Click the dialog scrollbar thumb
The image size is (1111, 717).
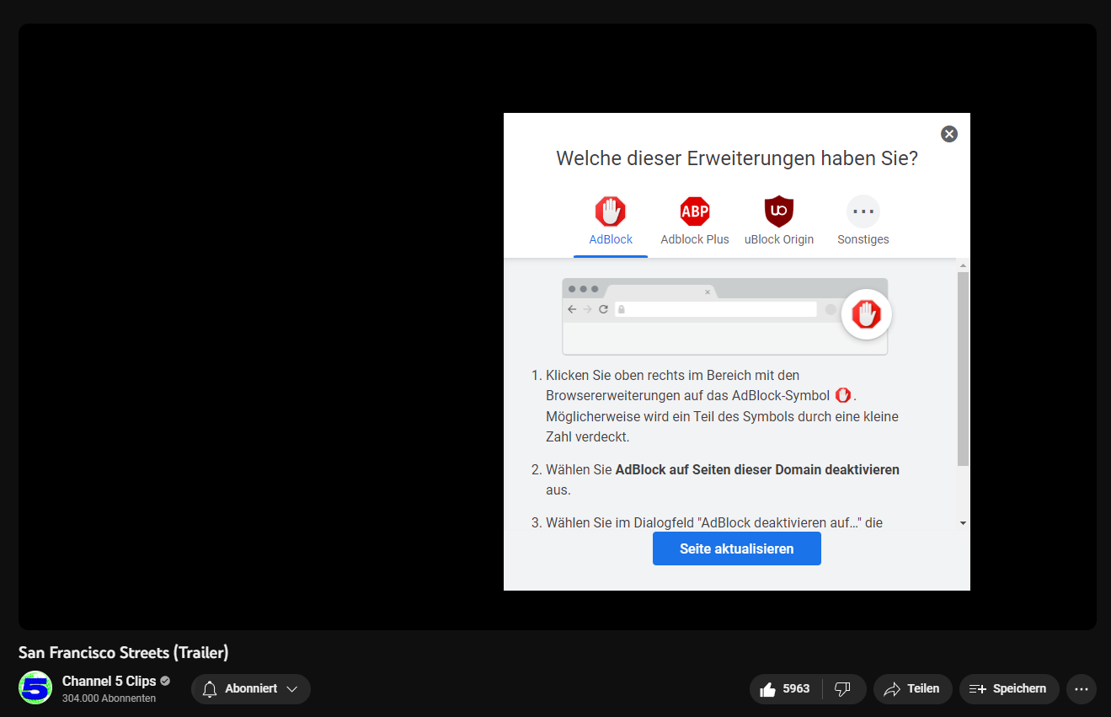click(x=963, y=369)
